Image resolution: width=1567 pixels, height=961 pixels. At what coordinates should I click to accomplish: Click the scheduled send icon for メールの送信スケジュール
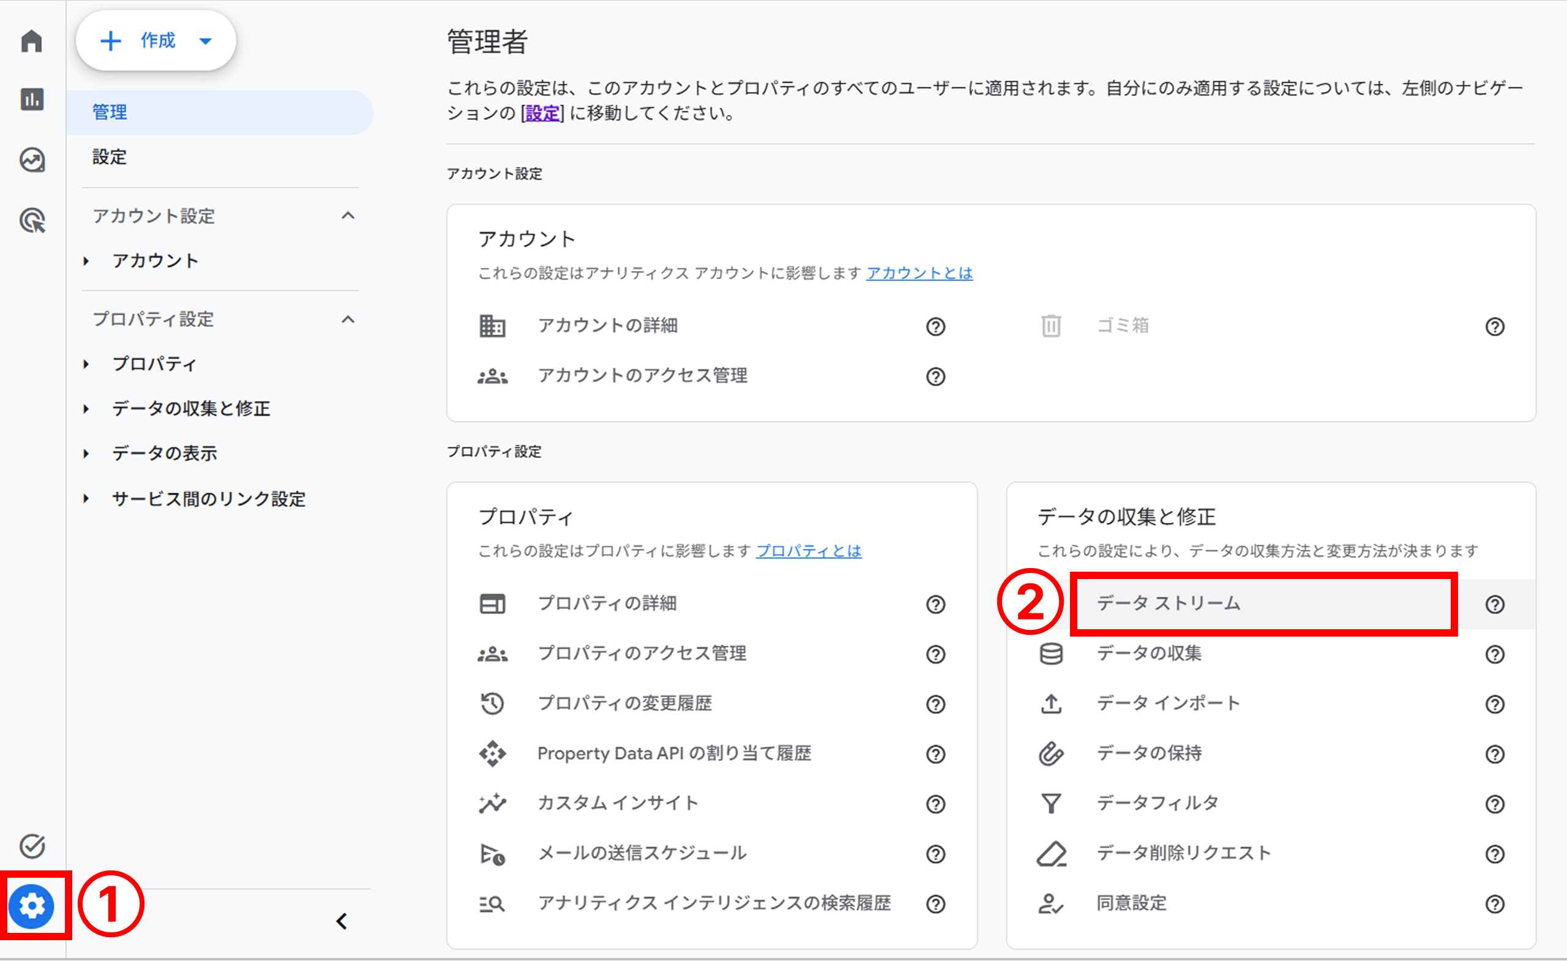pos(492,854)
